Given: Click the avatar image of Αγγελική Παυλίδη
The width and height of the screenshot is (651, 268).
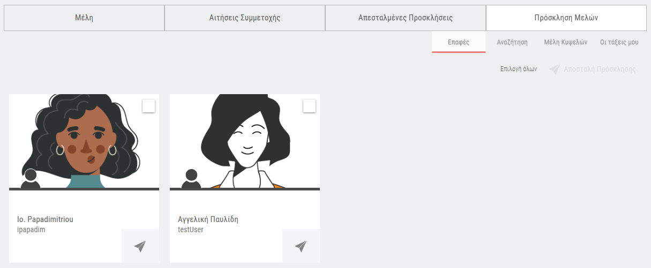Looking at the screenshot, I should [245, 141].
